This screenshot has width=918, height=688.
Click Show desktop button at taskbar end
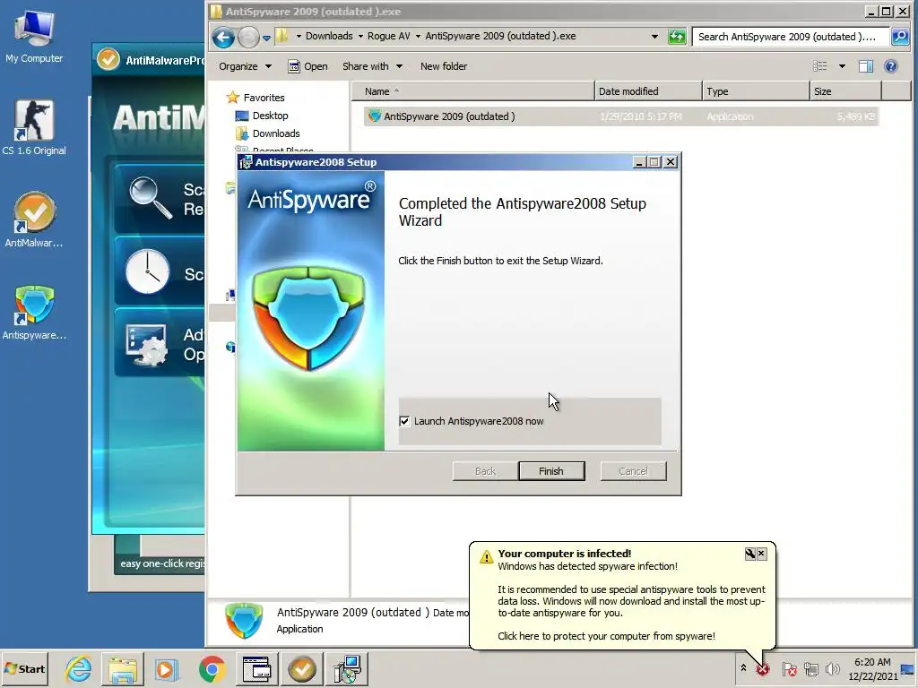909,668
